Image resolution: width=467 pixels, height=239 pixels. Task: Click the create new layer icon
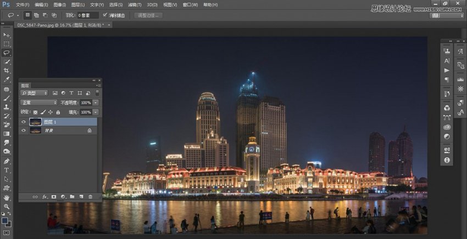(81, 196)
